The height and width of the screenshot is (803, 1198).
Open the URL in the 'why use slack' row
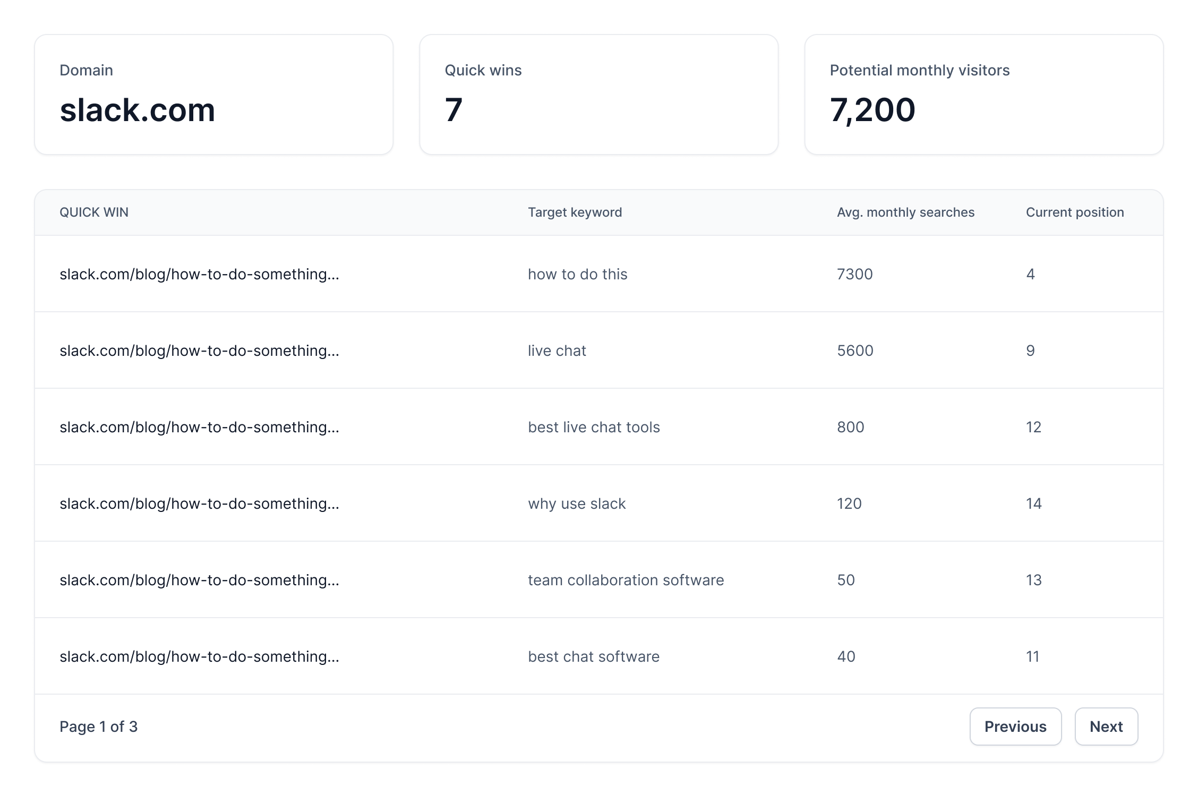[x=199, y=503]
